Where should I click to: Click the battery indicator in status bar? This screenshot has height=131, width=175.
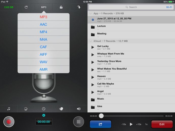[170, 2]
